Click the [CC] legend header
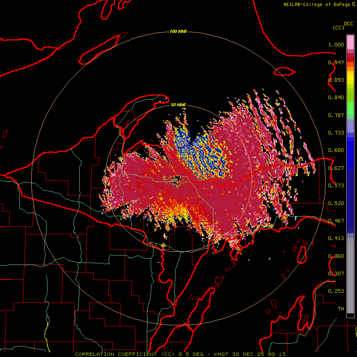This screenshot has width=357, height=357. pyautogui.click(x=338, y=27)
